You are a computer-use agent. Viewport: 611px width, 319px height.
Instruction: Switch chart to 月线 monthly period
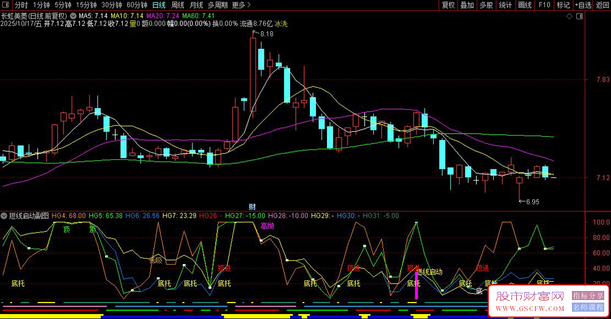click(x=196, y=5)
